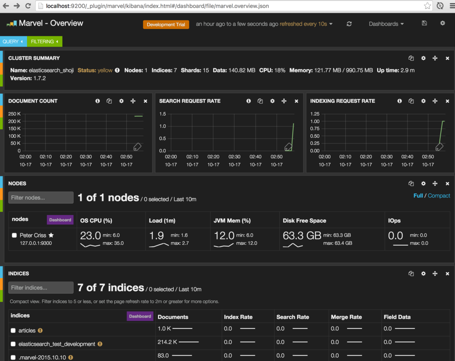Show Document Count info icon
The height and width of the screenshot is (361, 455).
coord(97,101)
